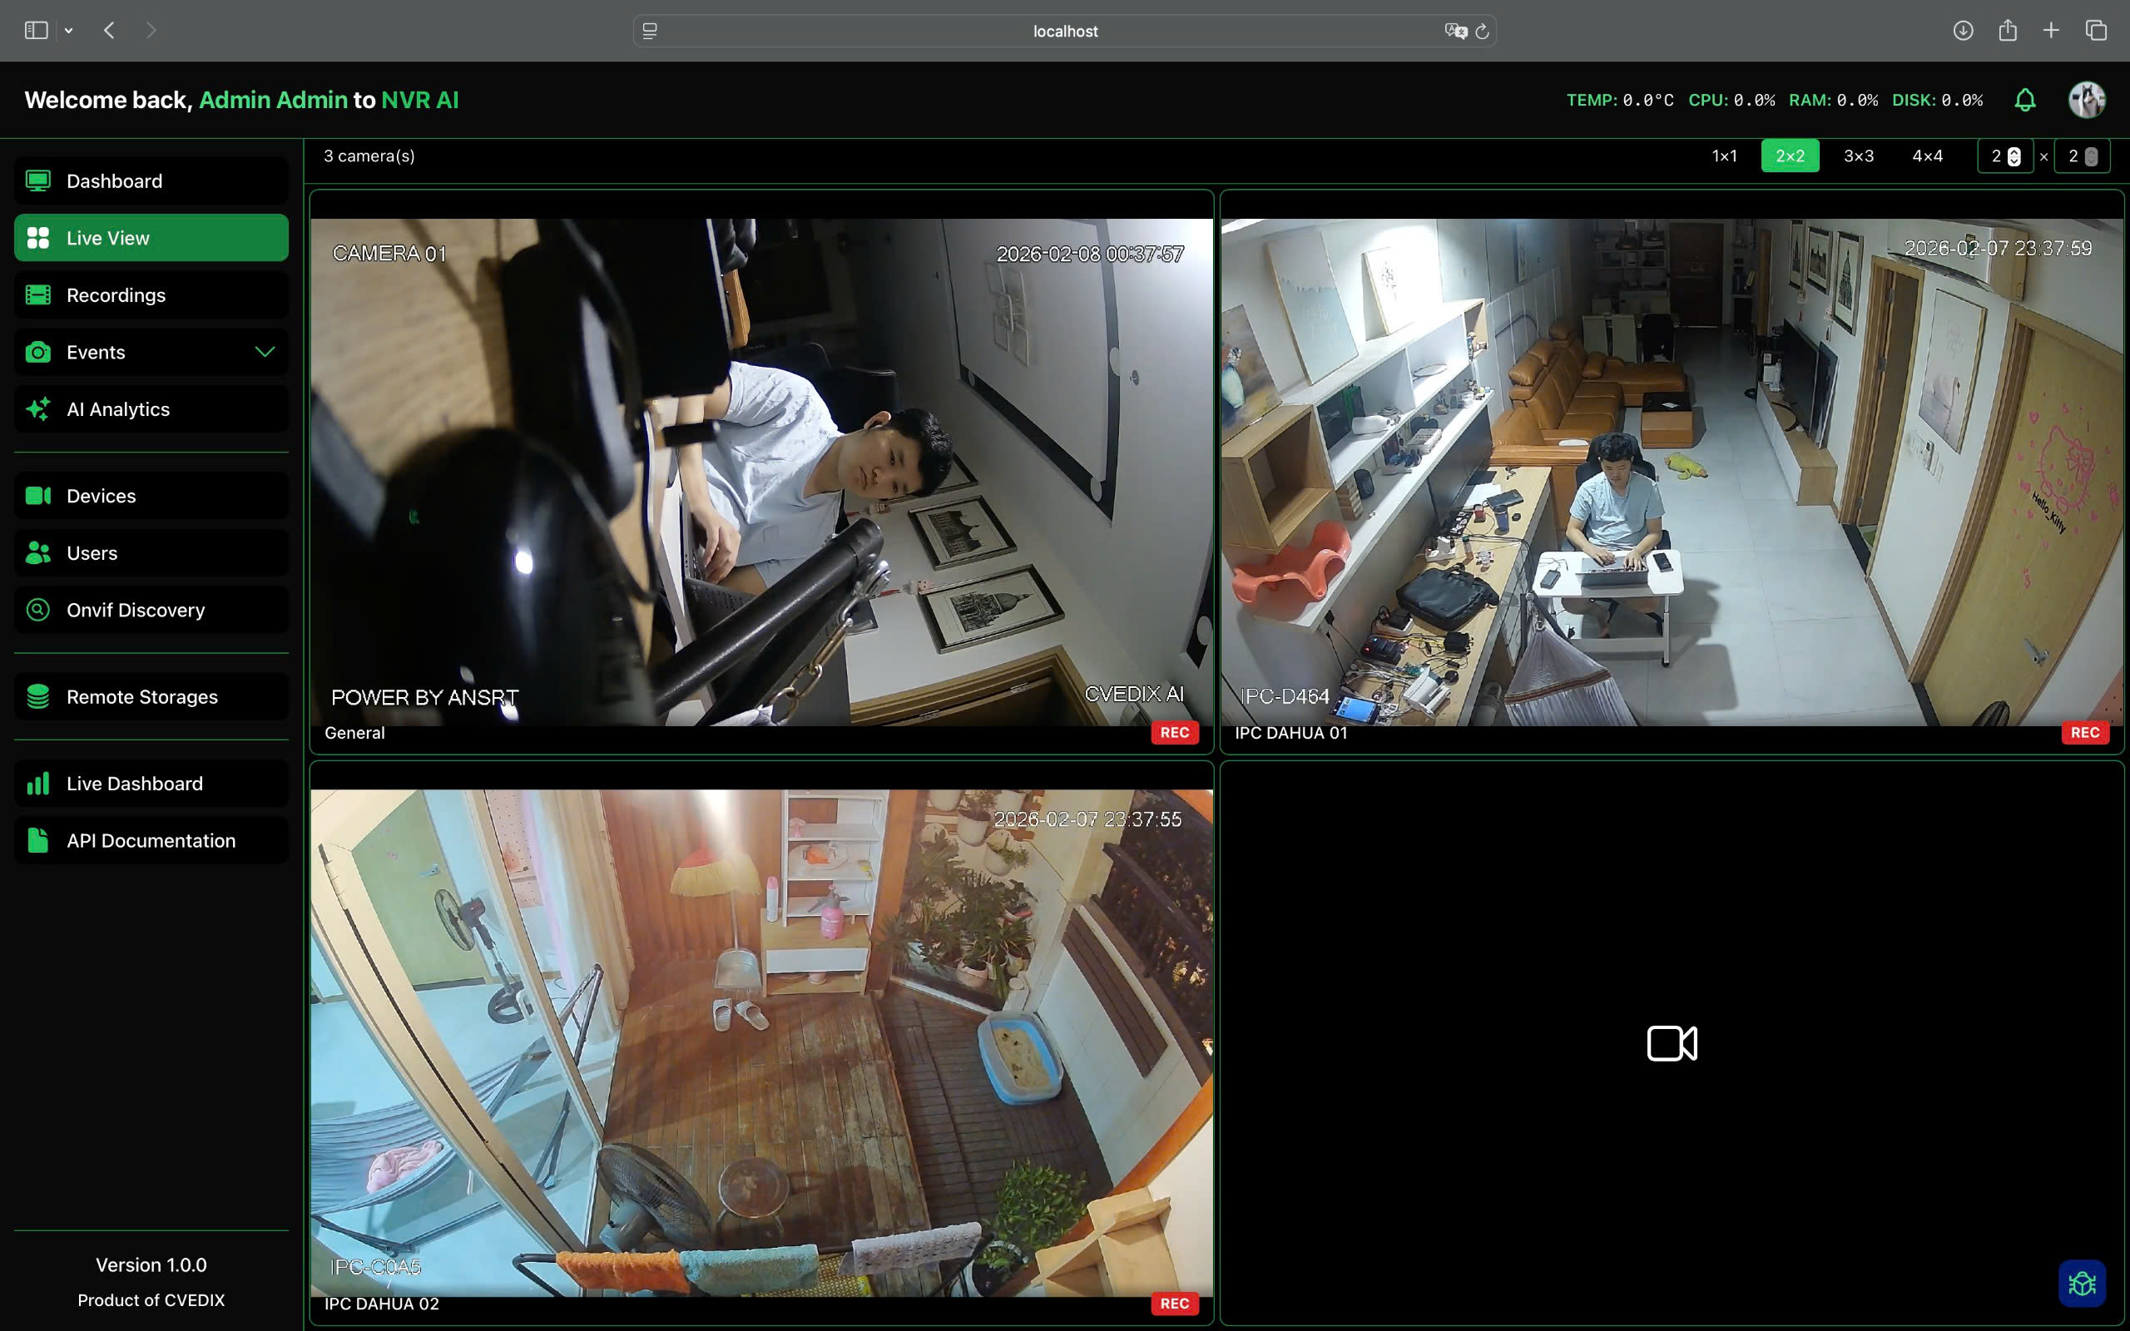Switch grid layout to 1×1

[x=1724, y=156]
